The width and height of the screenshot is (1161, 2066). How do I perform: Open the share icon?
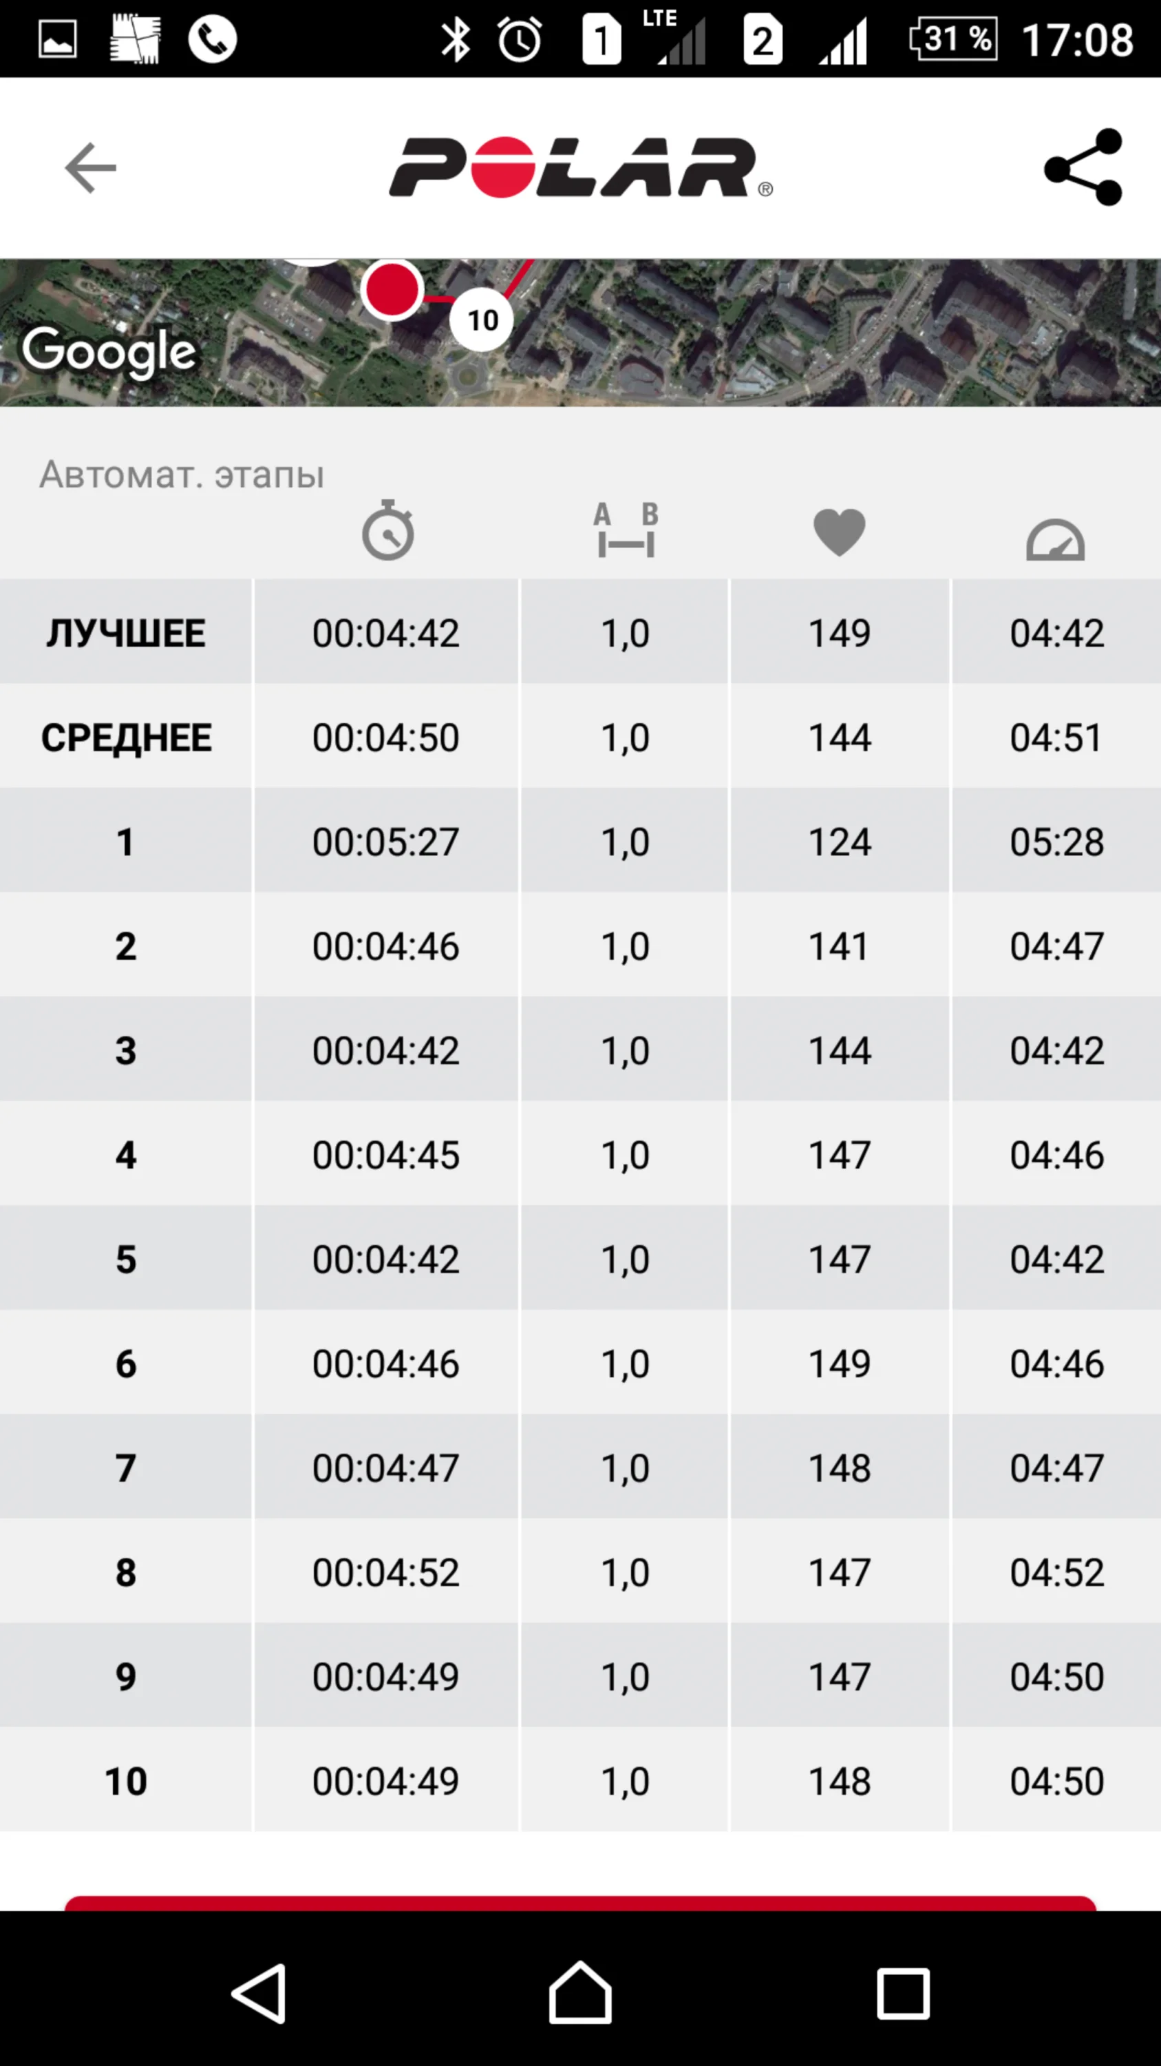tap(1083, 167)
